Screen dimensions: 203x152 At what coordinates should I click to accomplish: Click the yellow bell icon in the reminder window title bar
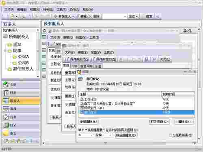[80, 73]
